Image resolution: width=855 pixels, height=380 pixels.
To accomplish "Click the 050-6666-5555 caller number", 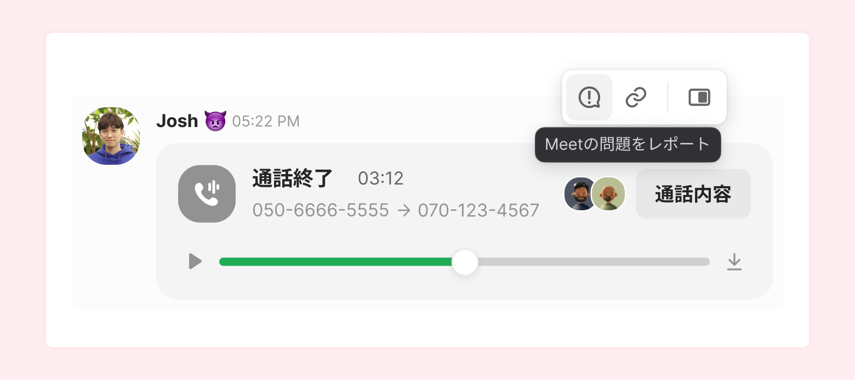I will [x=321, y=210].
